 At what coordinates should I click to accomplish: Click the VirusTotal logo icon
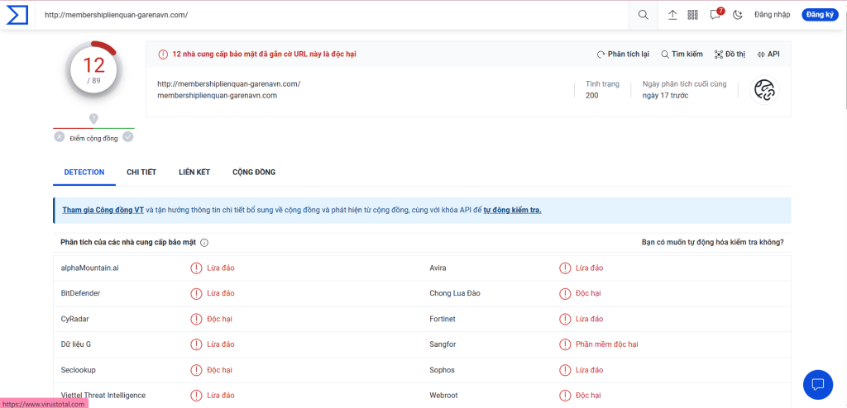[17, 15]
